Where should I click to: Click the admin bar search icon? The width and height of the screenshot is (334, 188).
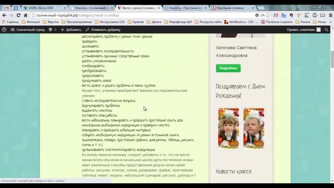click(x=326, y=30)
